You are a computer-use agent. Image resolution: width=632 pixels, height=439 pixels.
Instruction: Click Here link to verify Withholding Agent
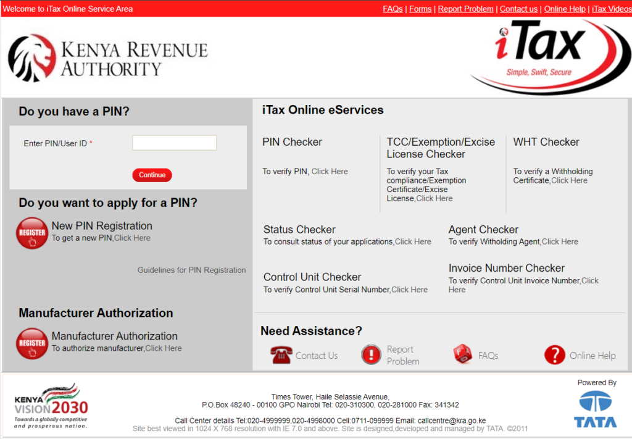[560, 241]
